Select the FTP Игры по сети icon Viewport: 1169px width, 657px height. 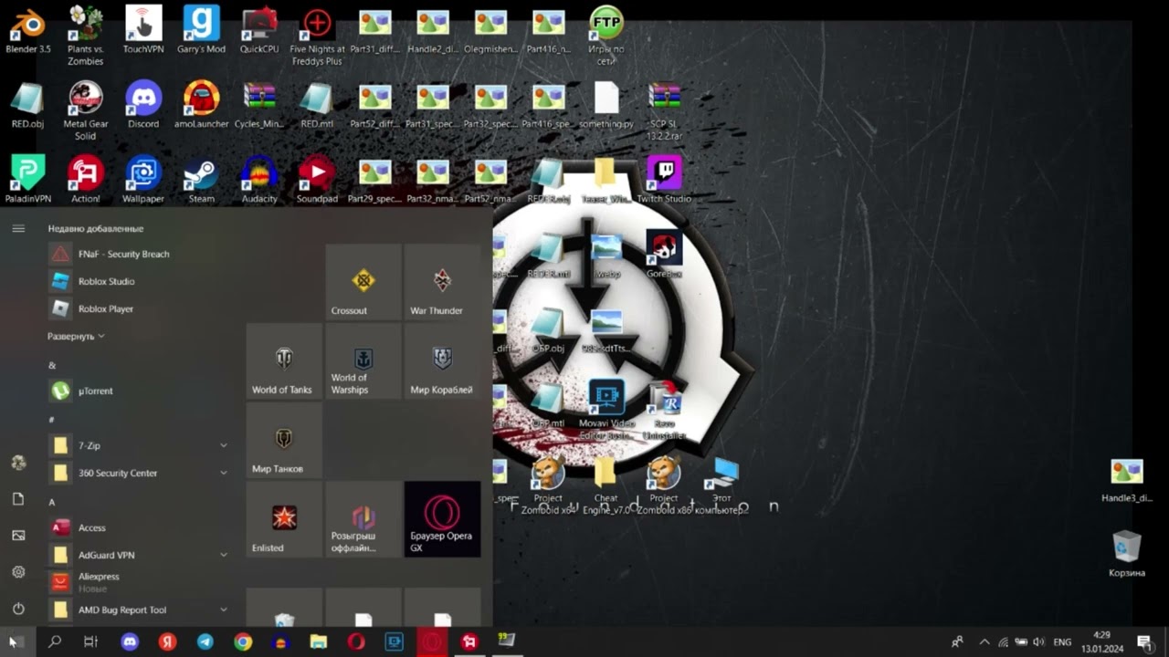pos(606,36)
